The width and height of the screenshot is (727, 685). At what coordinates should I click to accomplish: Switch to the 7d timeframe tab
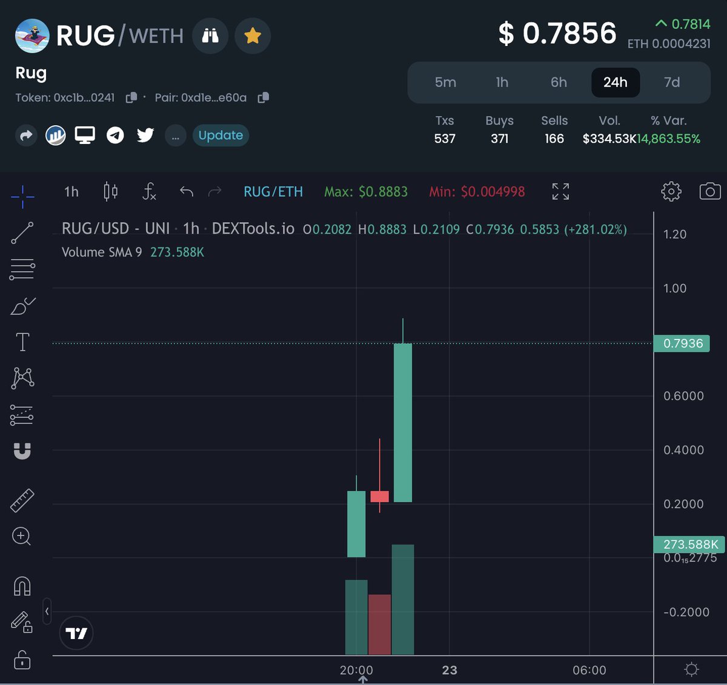pos(671,82)
